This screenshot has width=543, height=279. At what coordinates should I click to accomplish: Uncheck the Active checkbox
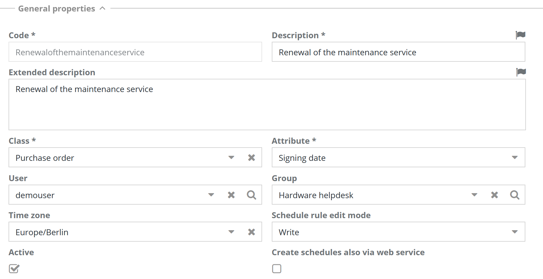point(14,268)
